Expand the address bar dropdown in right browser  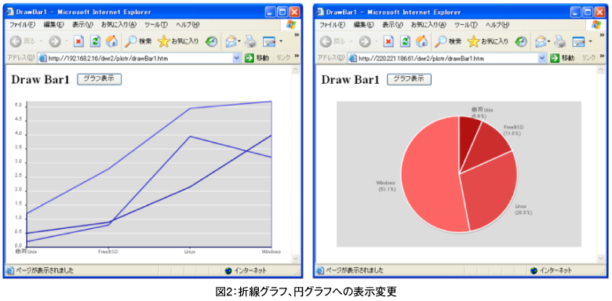(x=541, y=58)
